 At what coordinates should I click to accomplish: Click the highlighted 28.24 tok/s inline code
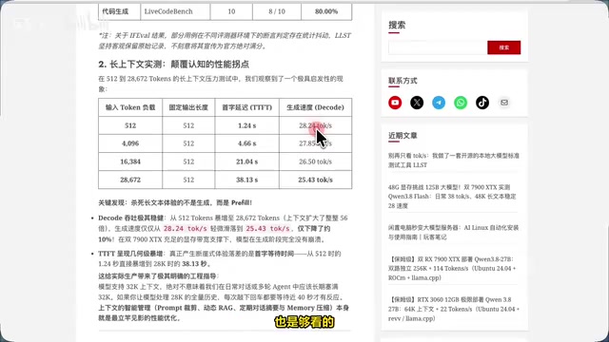(x=185, y=229)
